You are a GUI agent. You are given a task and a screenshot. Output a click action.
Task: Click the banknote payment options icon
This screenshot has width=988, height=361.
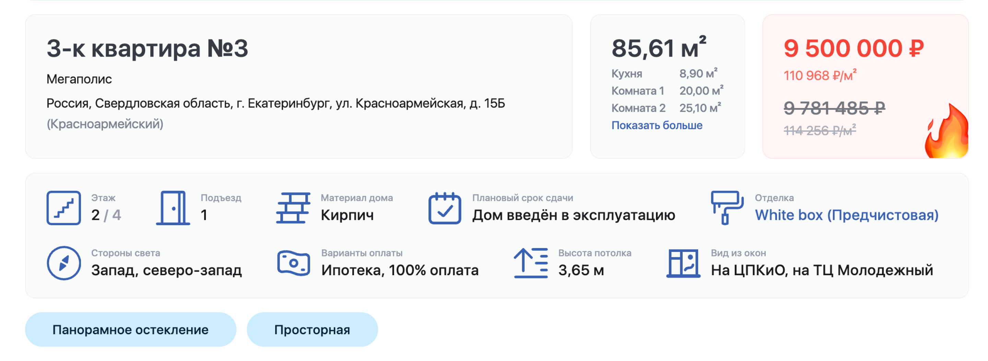[293, 263]
